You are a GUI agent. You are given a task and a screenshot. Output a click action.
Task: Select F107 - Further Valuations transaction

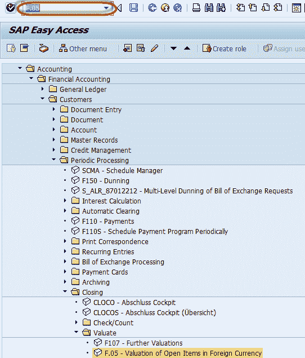[143, 343]
